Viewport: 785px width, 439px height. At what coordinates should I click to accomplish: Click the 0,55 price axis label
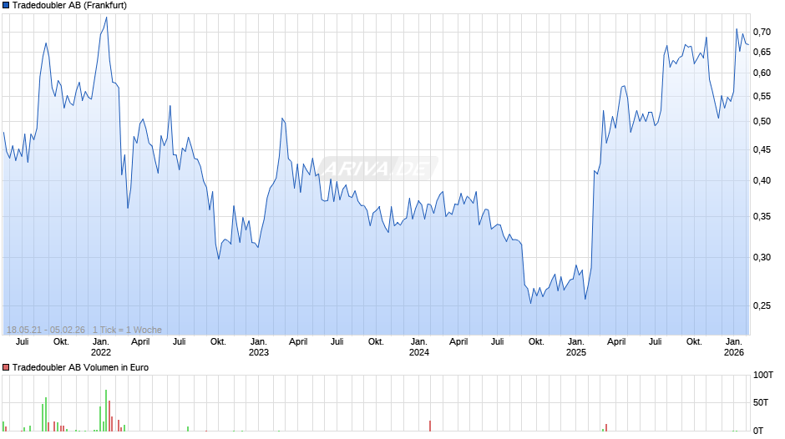[x=762, y=96]
